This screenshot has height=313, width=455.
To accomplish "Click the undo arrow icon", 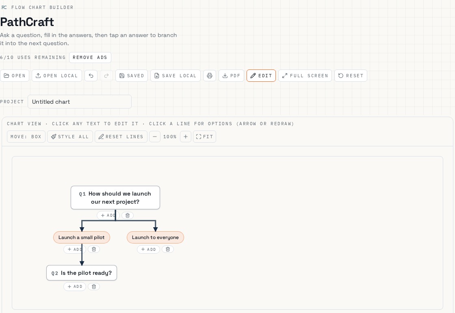I will [91, 76].
